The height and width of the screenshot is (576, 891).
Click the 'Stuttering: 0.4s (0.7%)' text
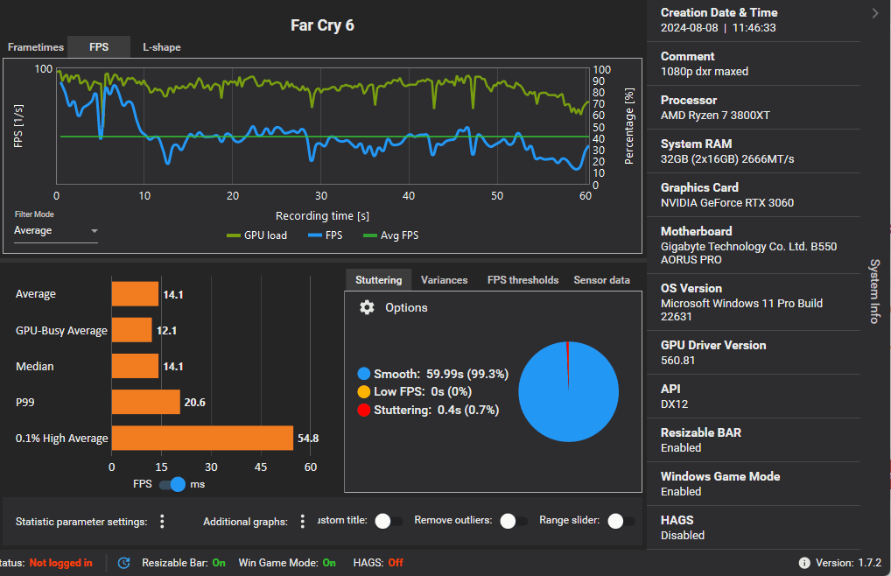click(x=437, y=410)
